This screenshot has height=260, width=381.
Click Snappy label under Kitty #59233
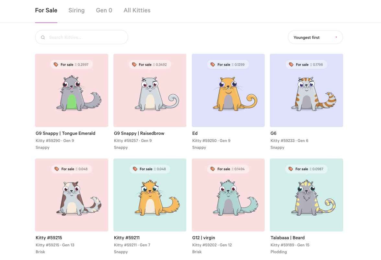(277, 148)
